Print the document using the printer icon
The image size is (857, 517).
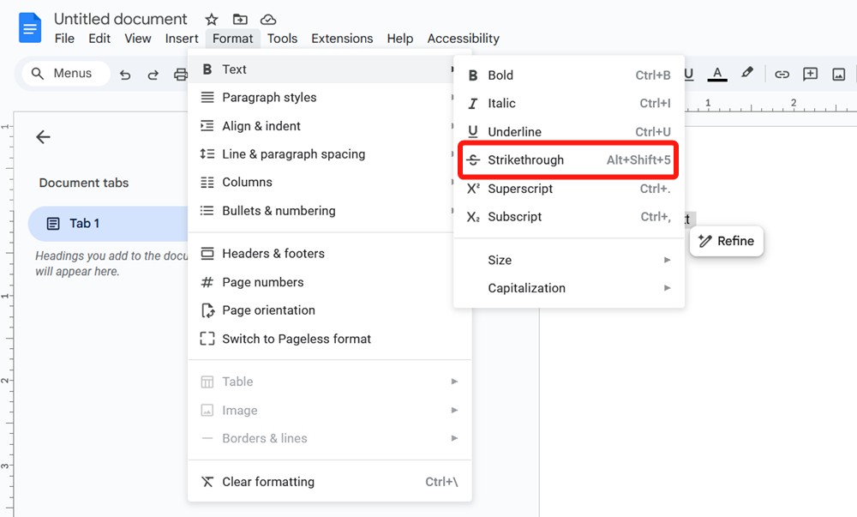[180, 75]
